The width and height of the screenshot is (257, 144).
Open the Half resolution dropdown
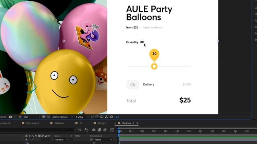(x=32, y=117)
